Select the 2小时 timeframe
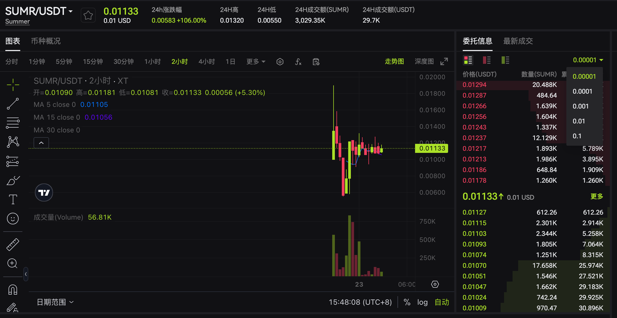 pos(180,61)
